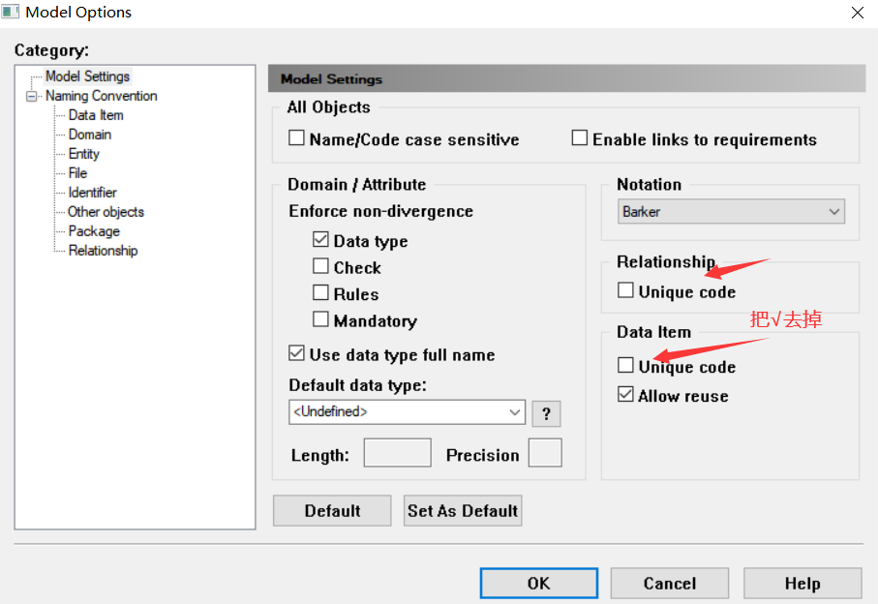Uncheck the Allow reuse checkbox
Viewport: 878px width, 604px height.
click(625, 394)
